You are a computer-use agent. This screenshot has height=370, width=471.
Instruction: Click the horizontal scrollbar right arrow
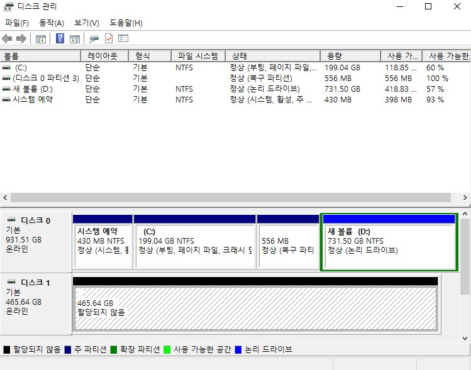465,197
